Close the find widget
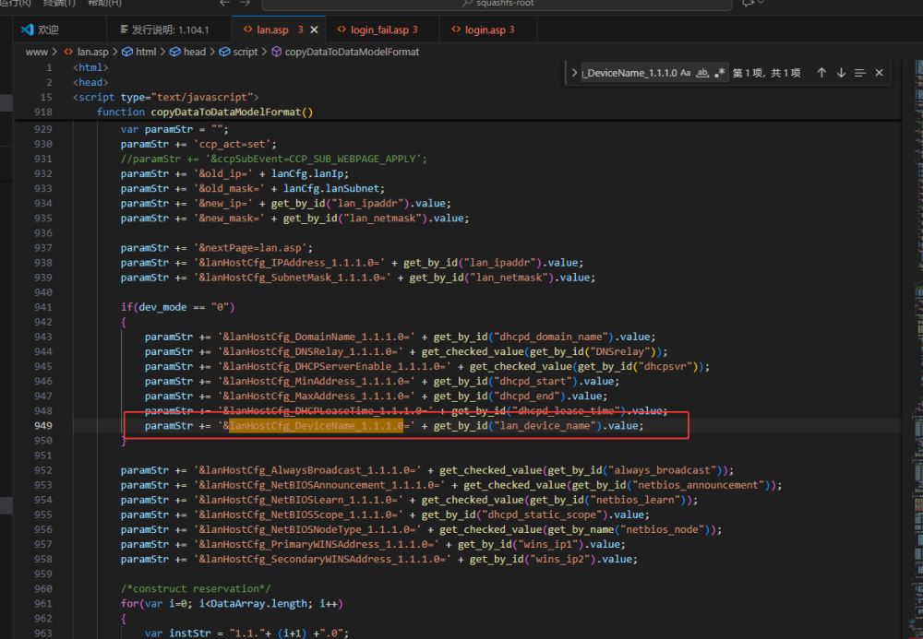Screen dimensions: 923x639 (879, 73)
